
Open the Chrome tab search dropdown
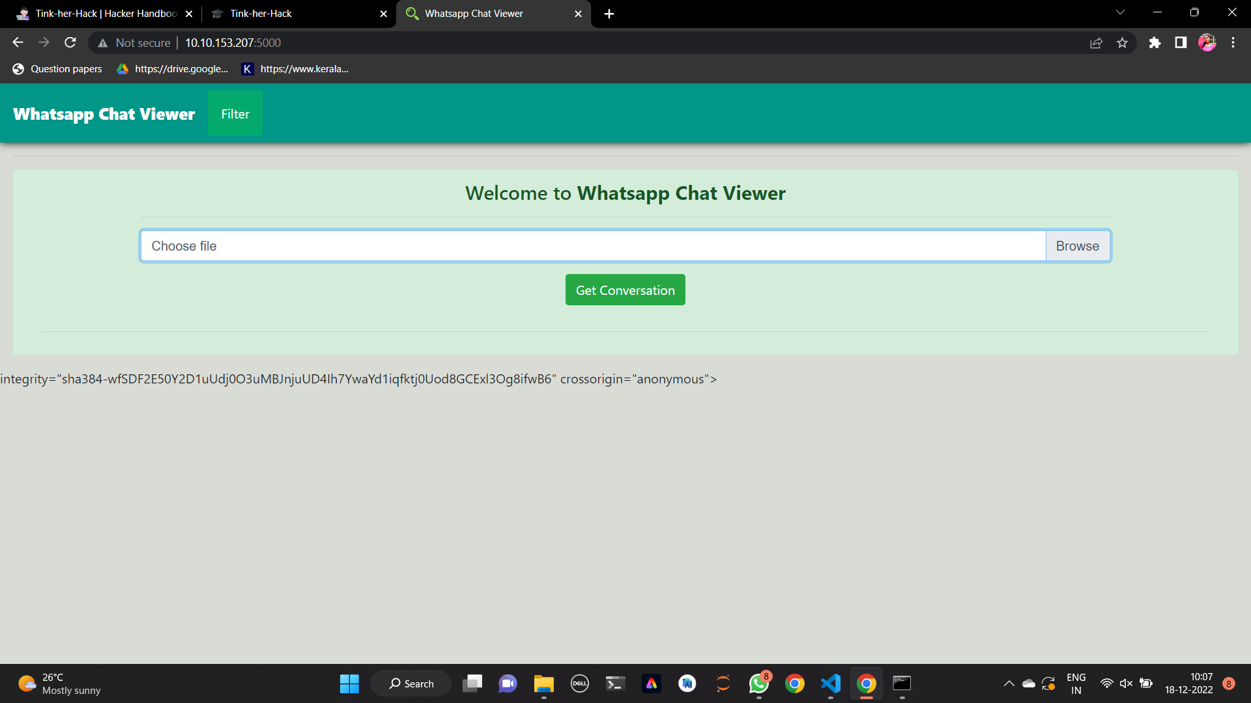click(x=1119, y=12)
